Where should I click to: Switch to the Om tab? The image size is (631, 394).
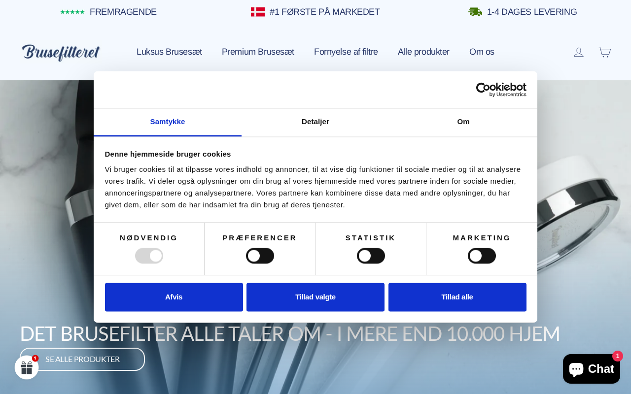[463, 122]
